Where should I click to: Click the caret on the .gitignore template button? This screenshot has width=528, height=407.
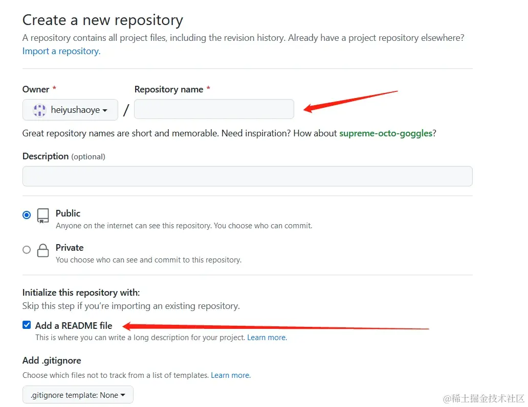(x=123, y=395)
